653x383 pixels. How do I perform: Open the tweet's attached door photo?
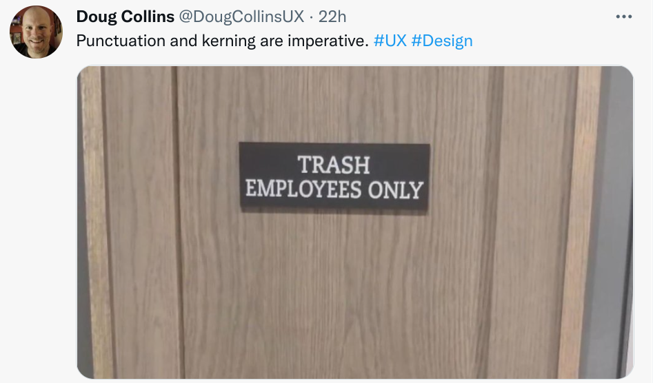(355, 222)
